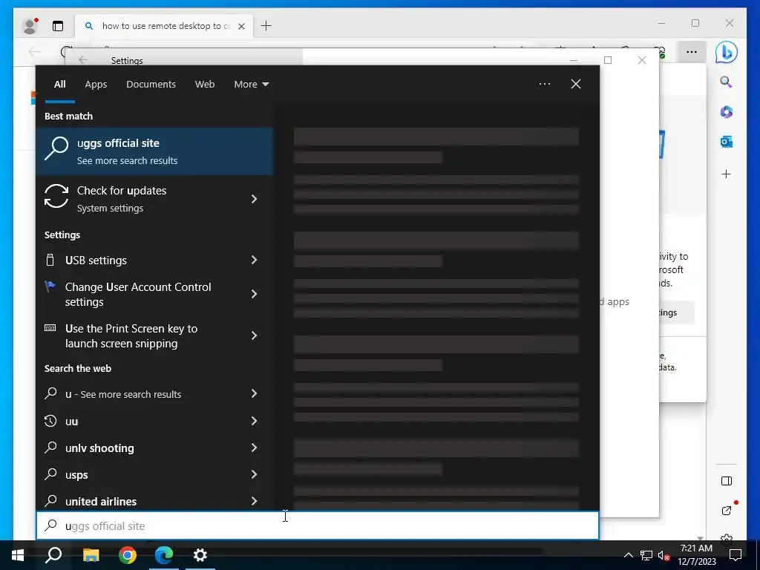The width and height of the screenshot is (760, 570).
Task: Open the notification center icon
Action: (736, 555)
